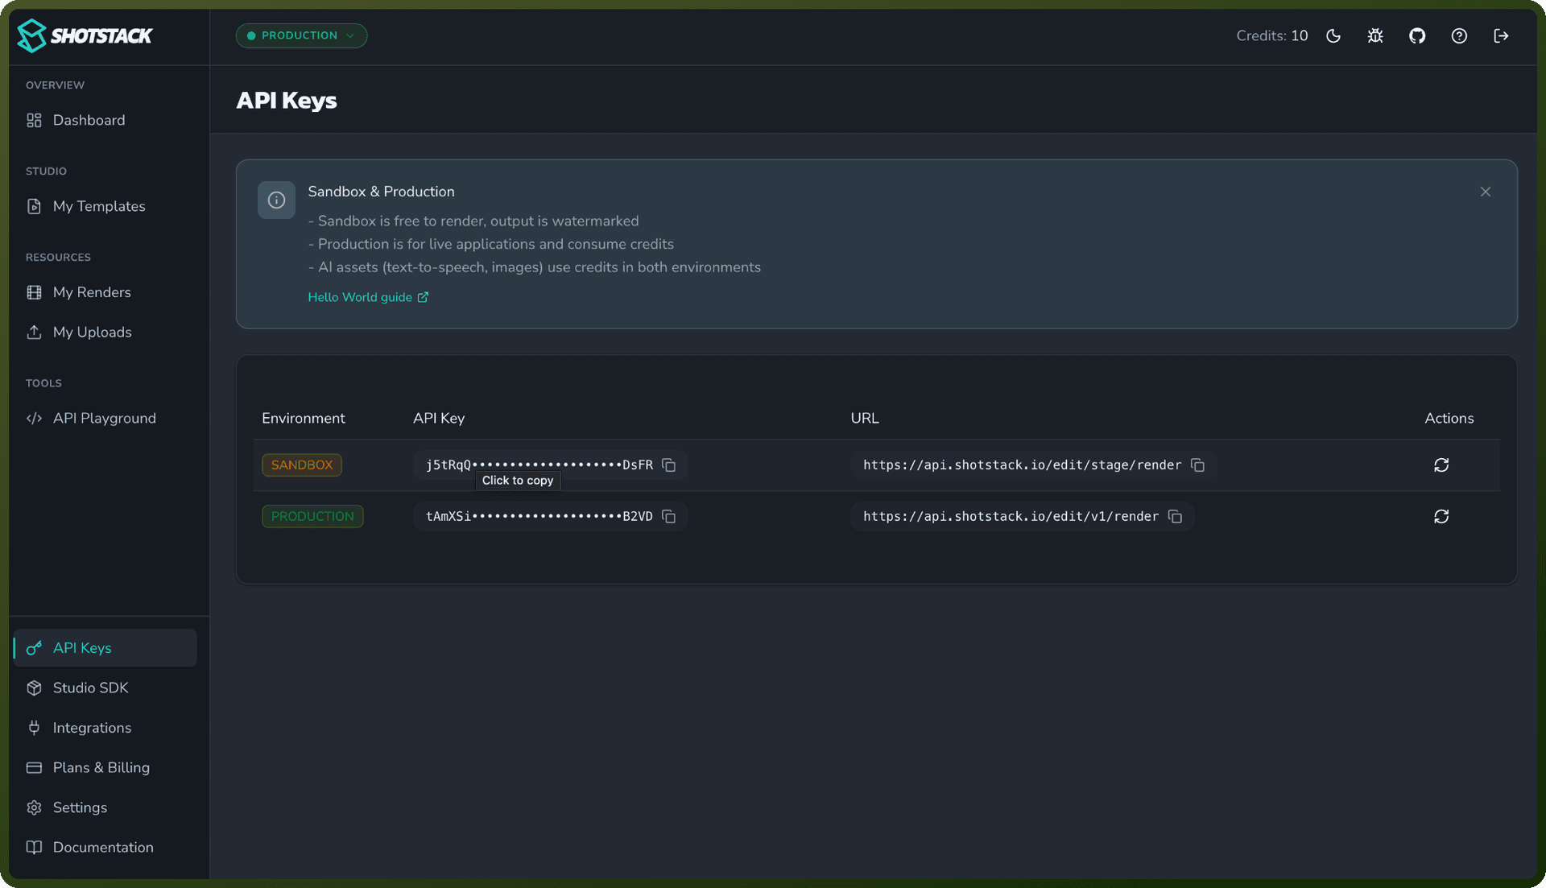
Task: Copy the stage render URL
Action: click(1197, 465)
